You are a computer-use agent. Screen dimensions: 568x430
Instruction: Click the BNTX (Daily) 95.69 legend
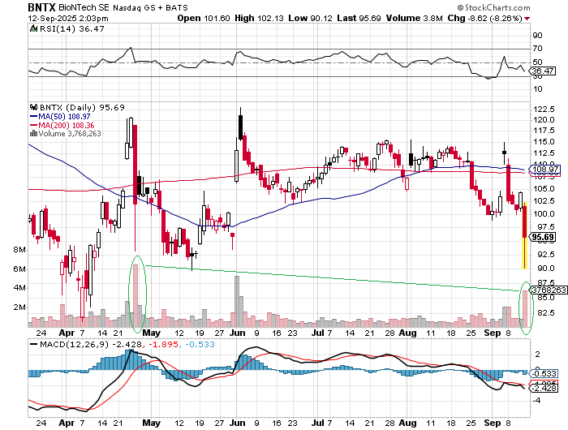(x=82, y=108)
